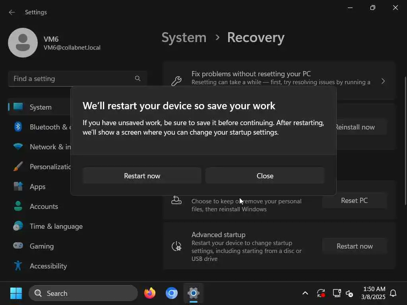
Task: Launch Firefox from the taskbar
Action: coord(150,293)
